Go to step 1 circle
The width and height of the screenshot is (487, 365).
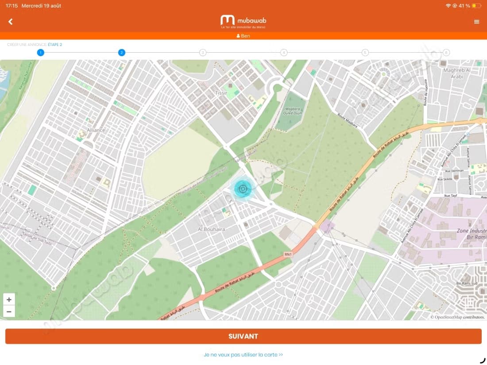[40, 53]
